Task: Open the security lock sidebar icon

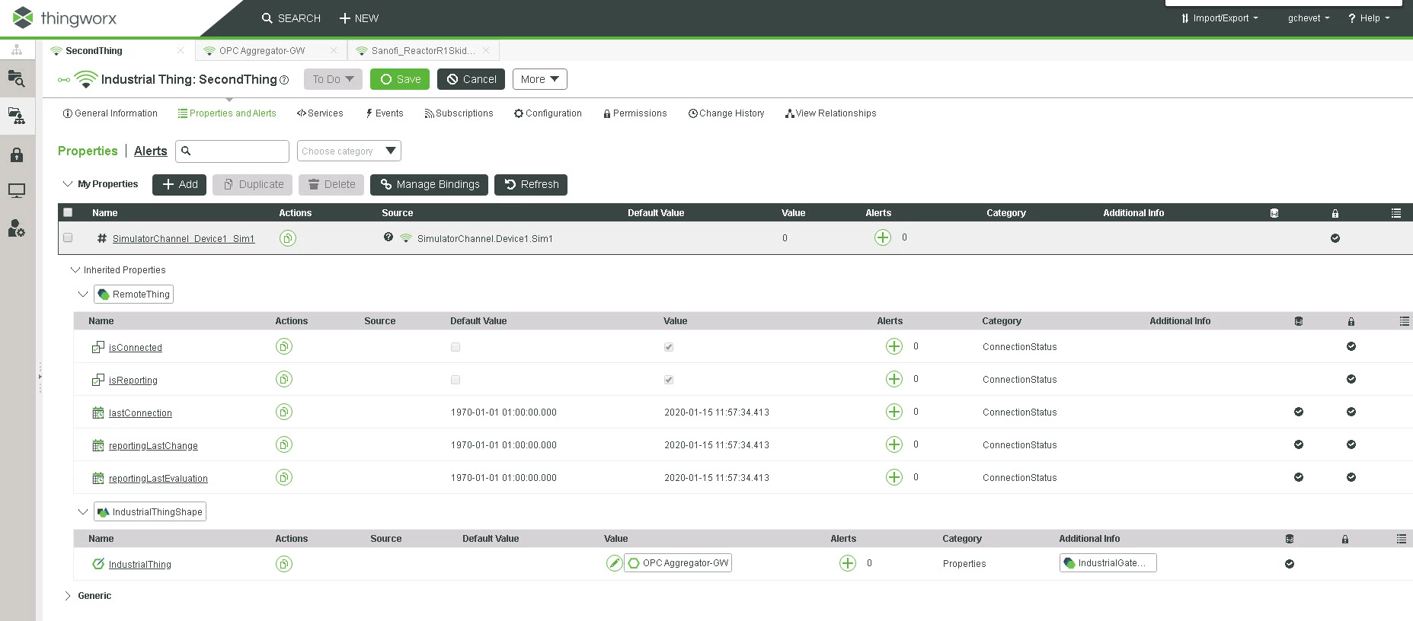Action: [17, 155]
